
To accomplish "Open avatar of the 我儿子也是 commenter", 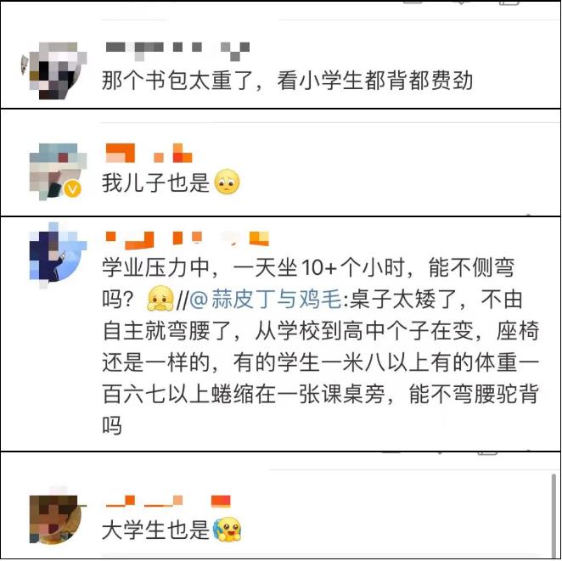I will click(58, 171).
